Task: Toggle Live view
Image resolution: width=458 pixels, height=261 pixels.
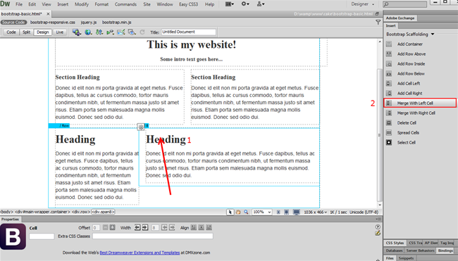Action: (x=60, y=32)
